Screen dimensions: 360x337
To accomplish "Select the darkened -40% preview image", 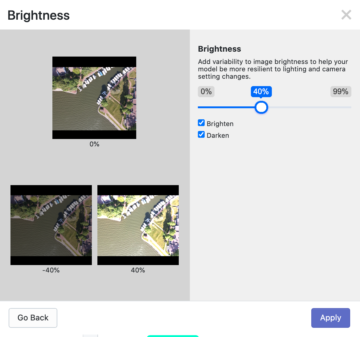I will [x=51, y=225].
